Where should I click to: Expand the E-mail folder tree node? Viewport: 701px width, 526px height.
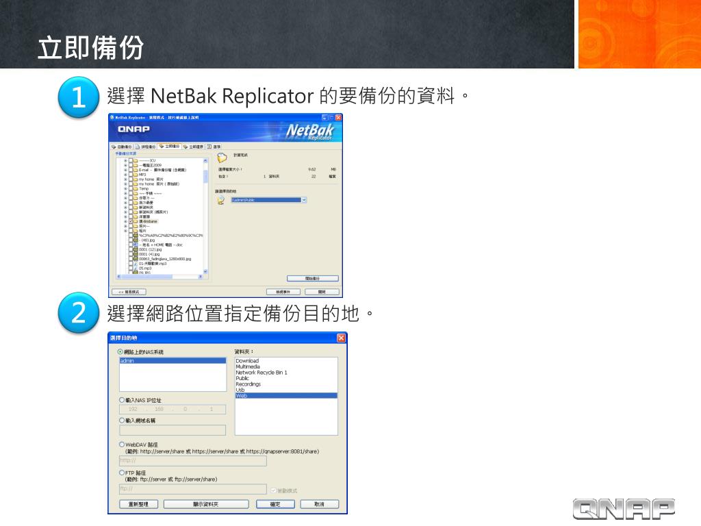(126, 170)
